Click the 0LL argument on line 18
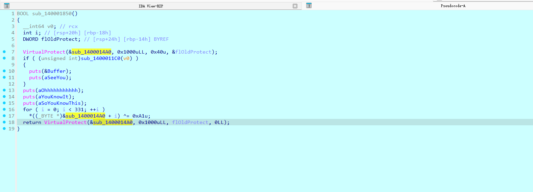The image size is (533, 192). [219, 122]
